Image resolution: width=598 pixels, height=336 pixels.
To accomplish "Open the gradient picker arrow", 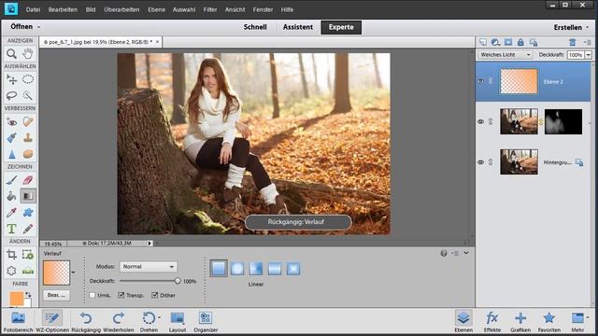I will pos(73,273).
